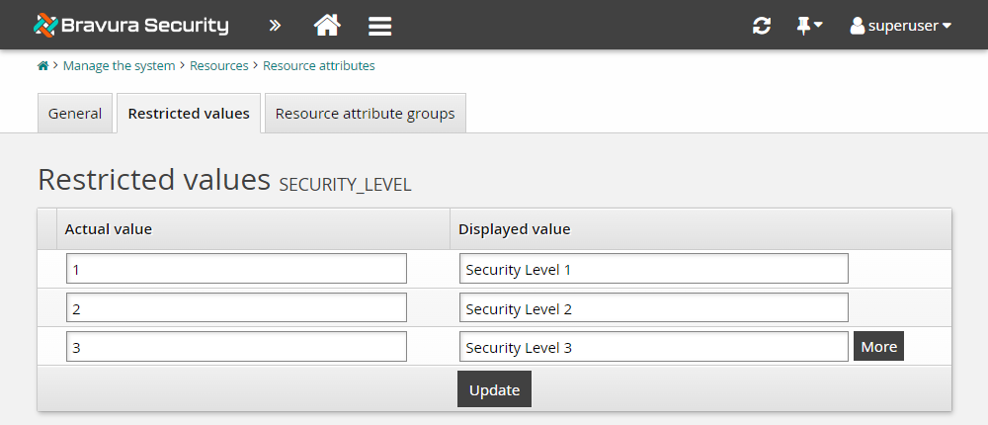Go to the Home icon in header
Viewport: 988px width, 425px height.
click(327, 26)
